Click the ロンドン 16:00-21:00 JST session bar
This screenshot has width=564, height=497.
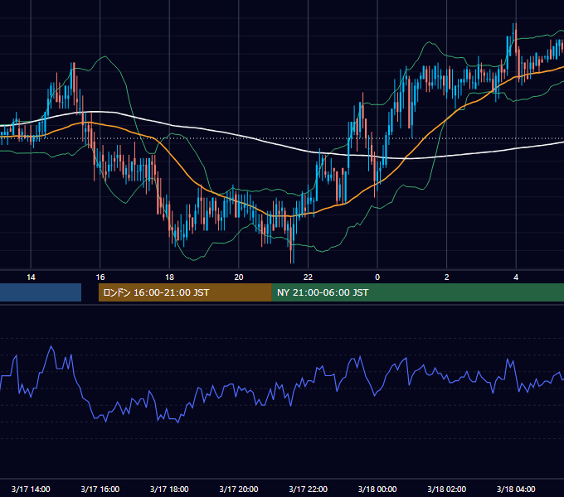(185, 292)
